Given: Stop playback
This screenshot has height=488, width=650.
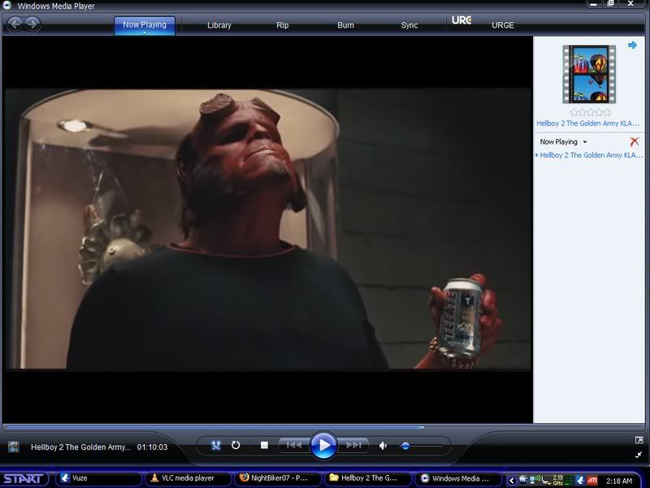Looking at the screenshot, I should tap(264, 445).
